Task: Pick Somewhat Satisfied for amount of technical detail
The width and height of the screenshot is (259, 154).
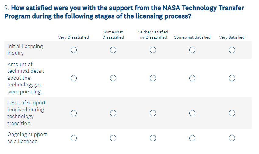Action: click(x=192, y=78)
